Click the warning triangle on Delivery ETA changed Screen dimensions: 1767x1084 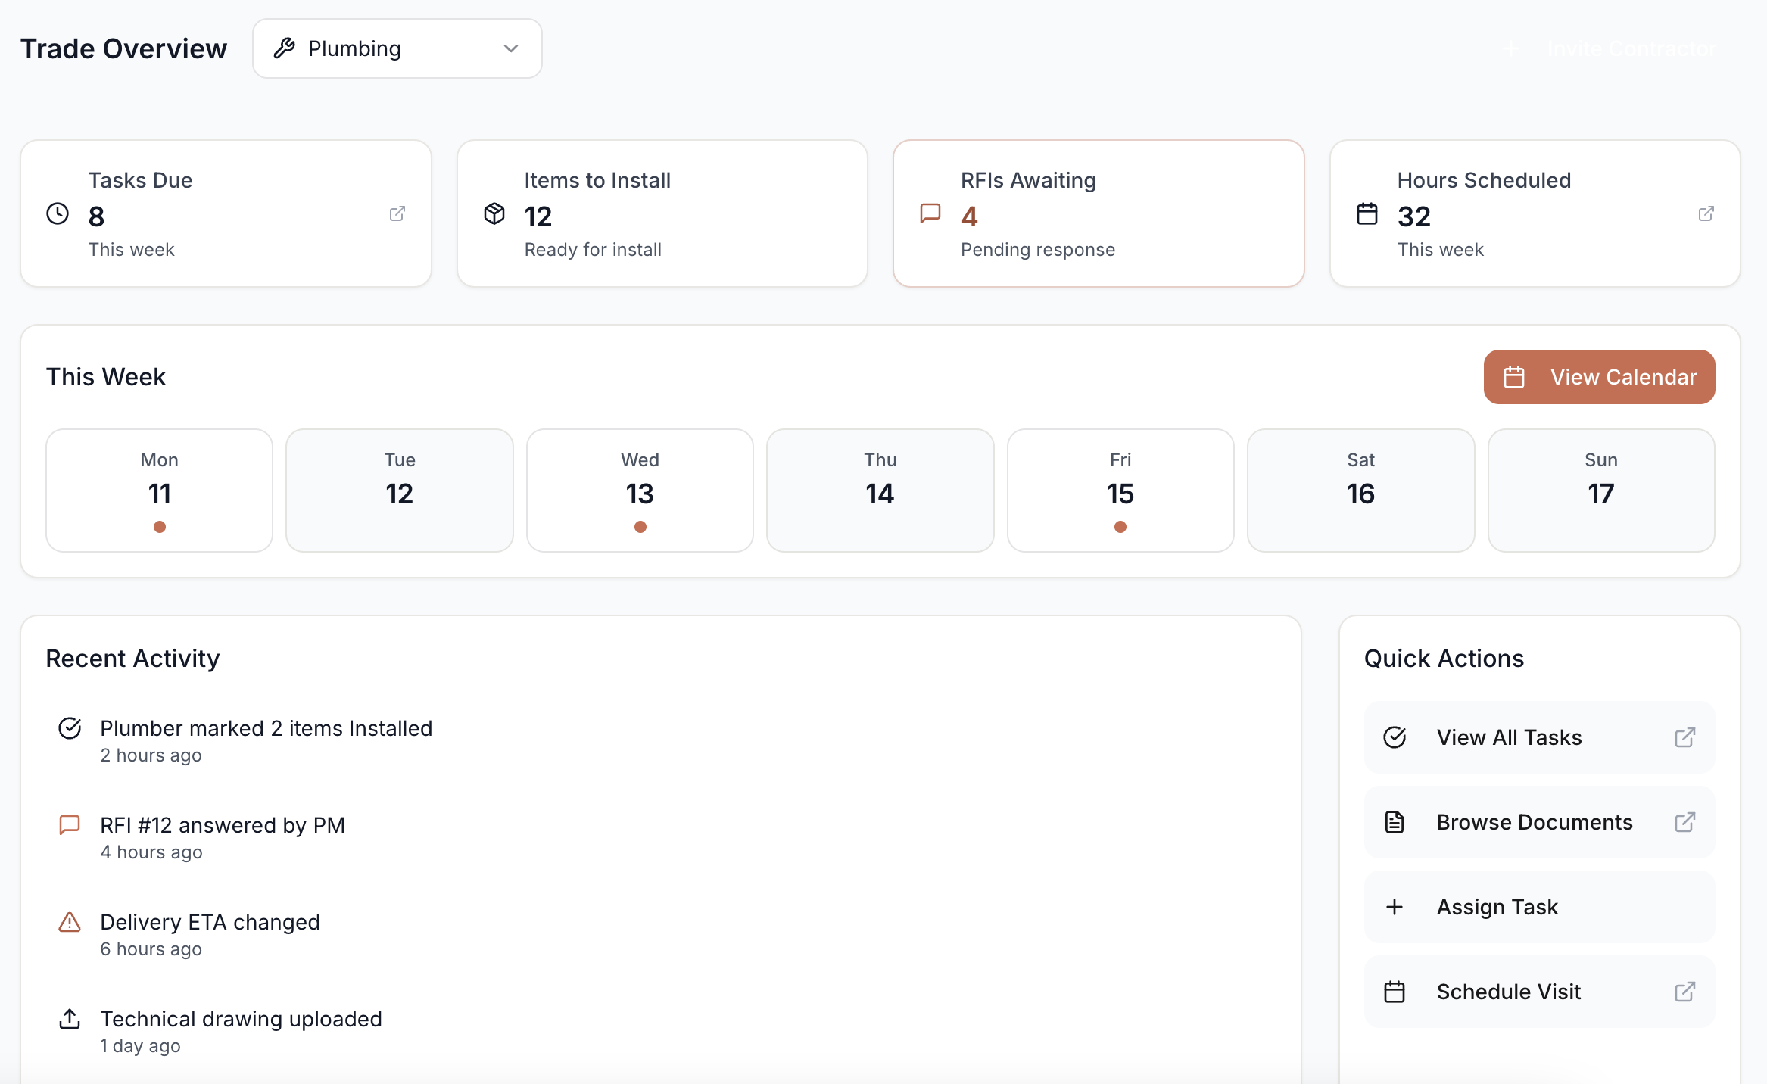[70, 922]
